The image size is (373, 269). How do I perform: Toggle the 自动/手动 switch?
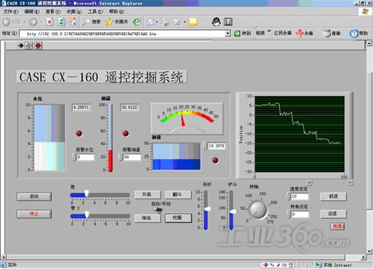coord(159,210)
